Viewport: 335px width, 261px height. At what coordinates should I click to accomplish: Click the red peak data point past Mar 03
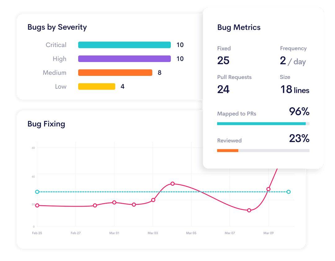pos(172,184)
